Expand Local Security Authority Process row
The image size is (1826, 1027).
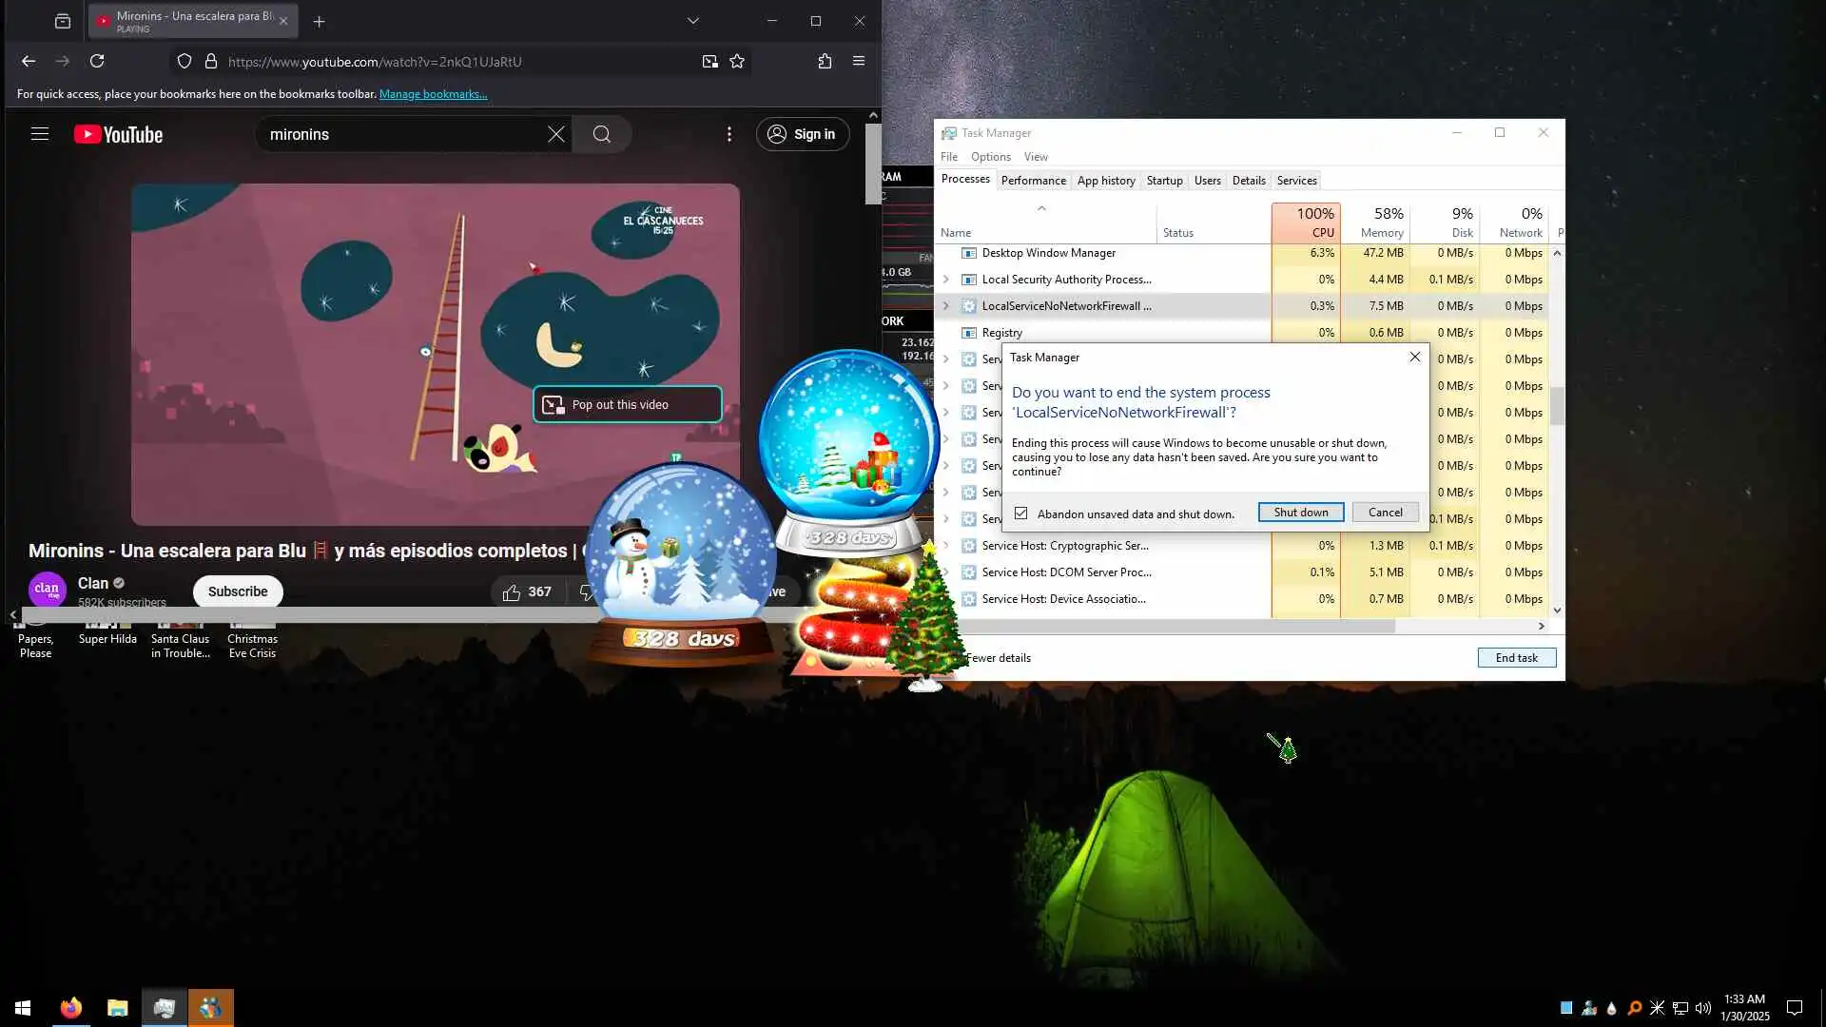945,280
